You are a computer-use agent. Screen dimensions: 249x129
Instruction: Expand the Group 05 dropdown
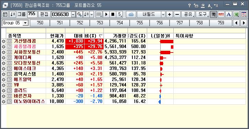click(25, 23)
